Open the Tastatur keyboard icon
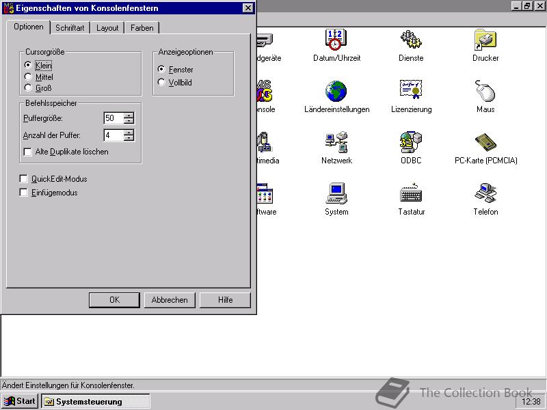 coord(411,193)
